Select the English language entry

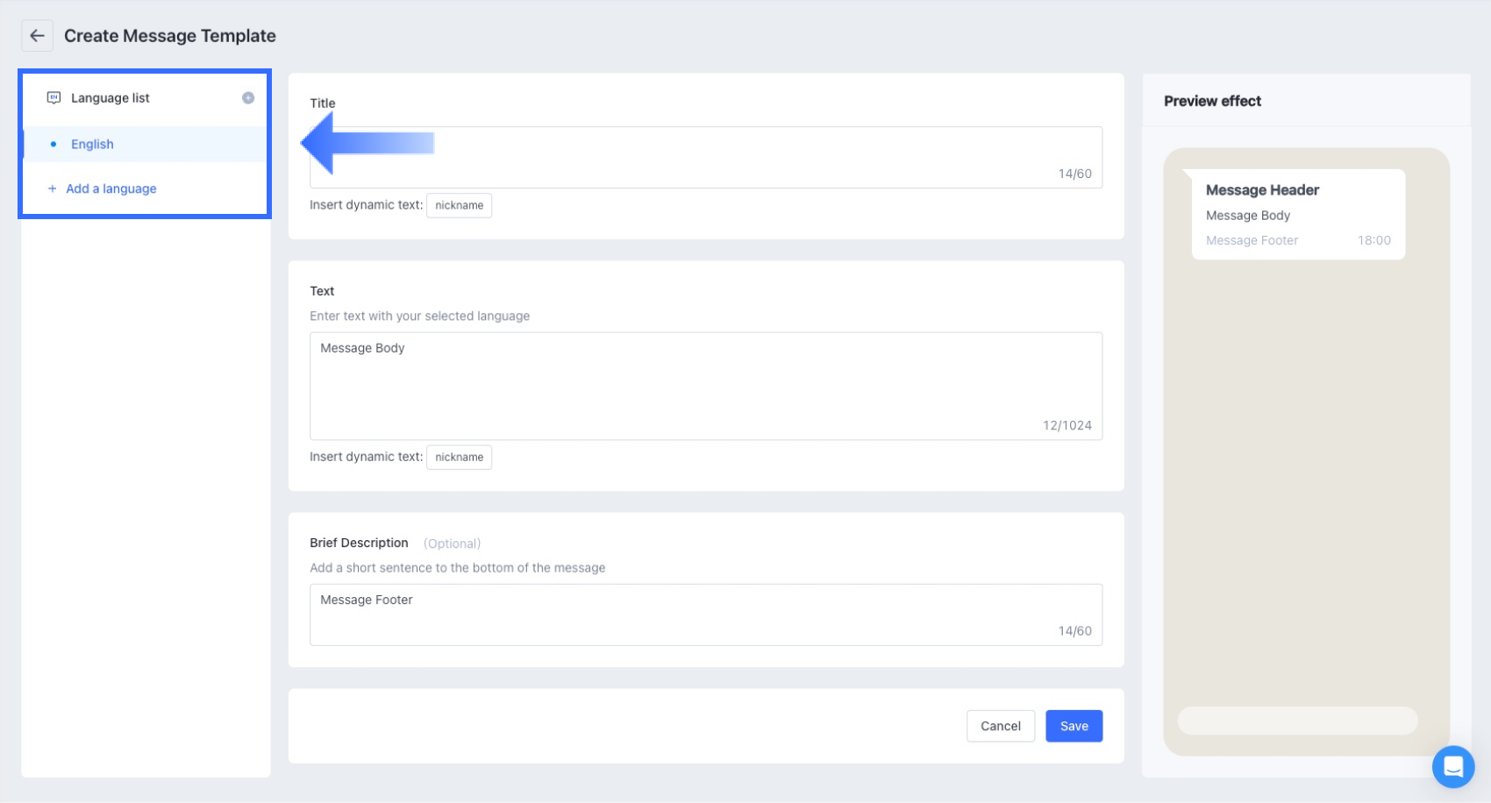point(92,145)
